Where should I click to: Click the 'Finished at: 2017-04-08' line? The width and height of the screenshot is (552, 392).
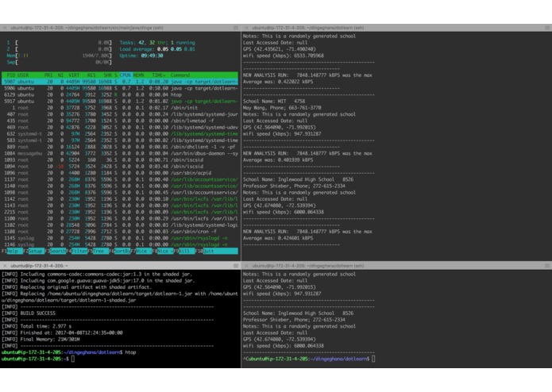62,332
